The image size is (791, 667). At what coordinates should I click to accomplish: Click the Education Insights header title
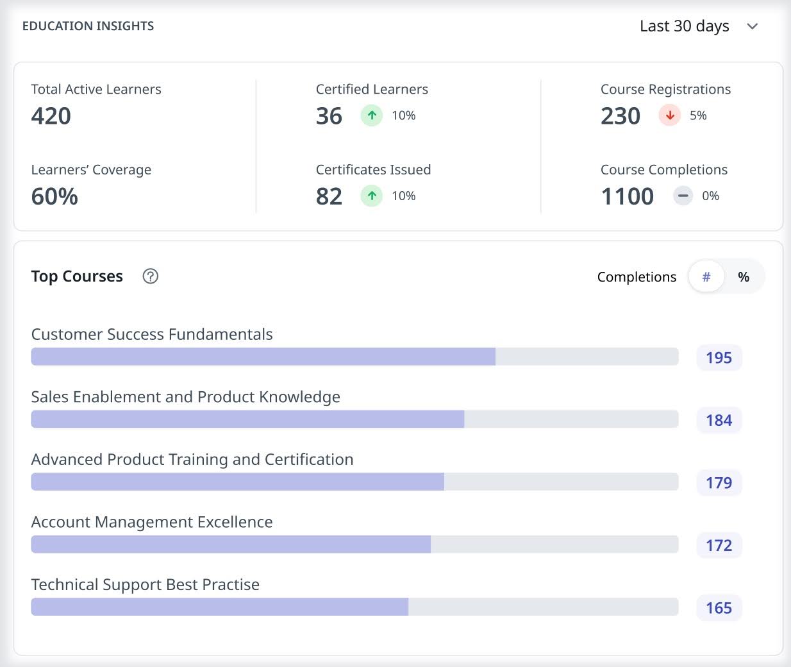(88, 26)
